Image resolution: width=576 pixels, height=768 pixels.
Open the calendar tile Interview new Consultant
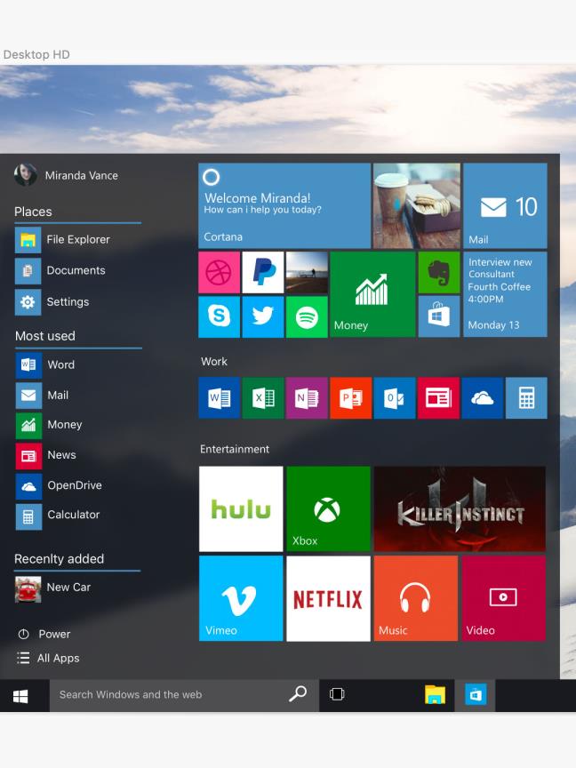point(505,294)
